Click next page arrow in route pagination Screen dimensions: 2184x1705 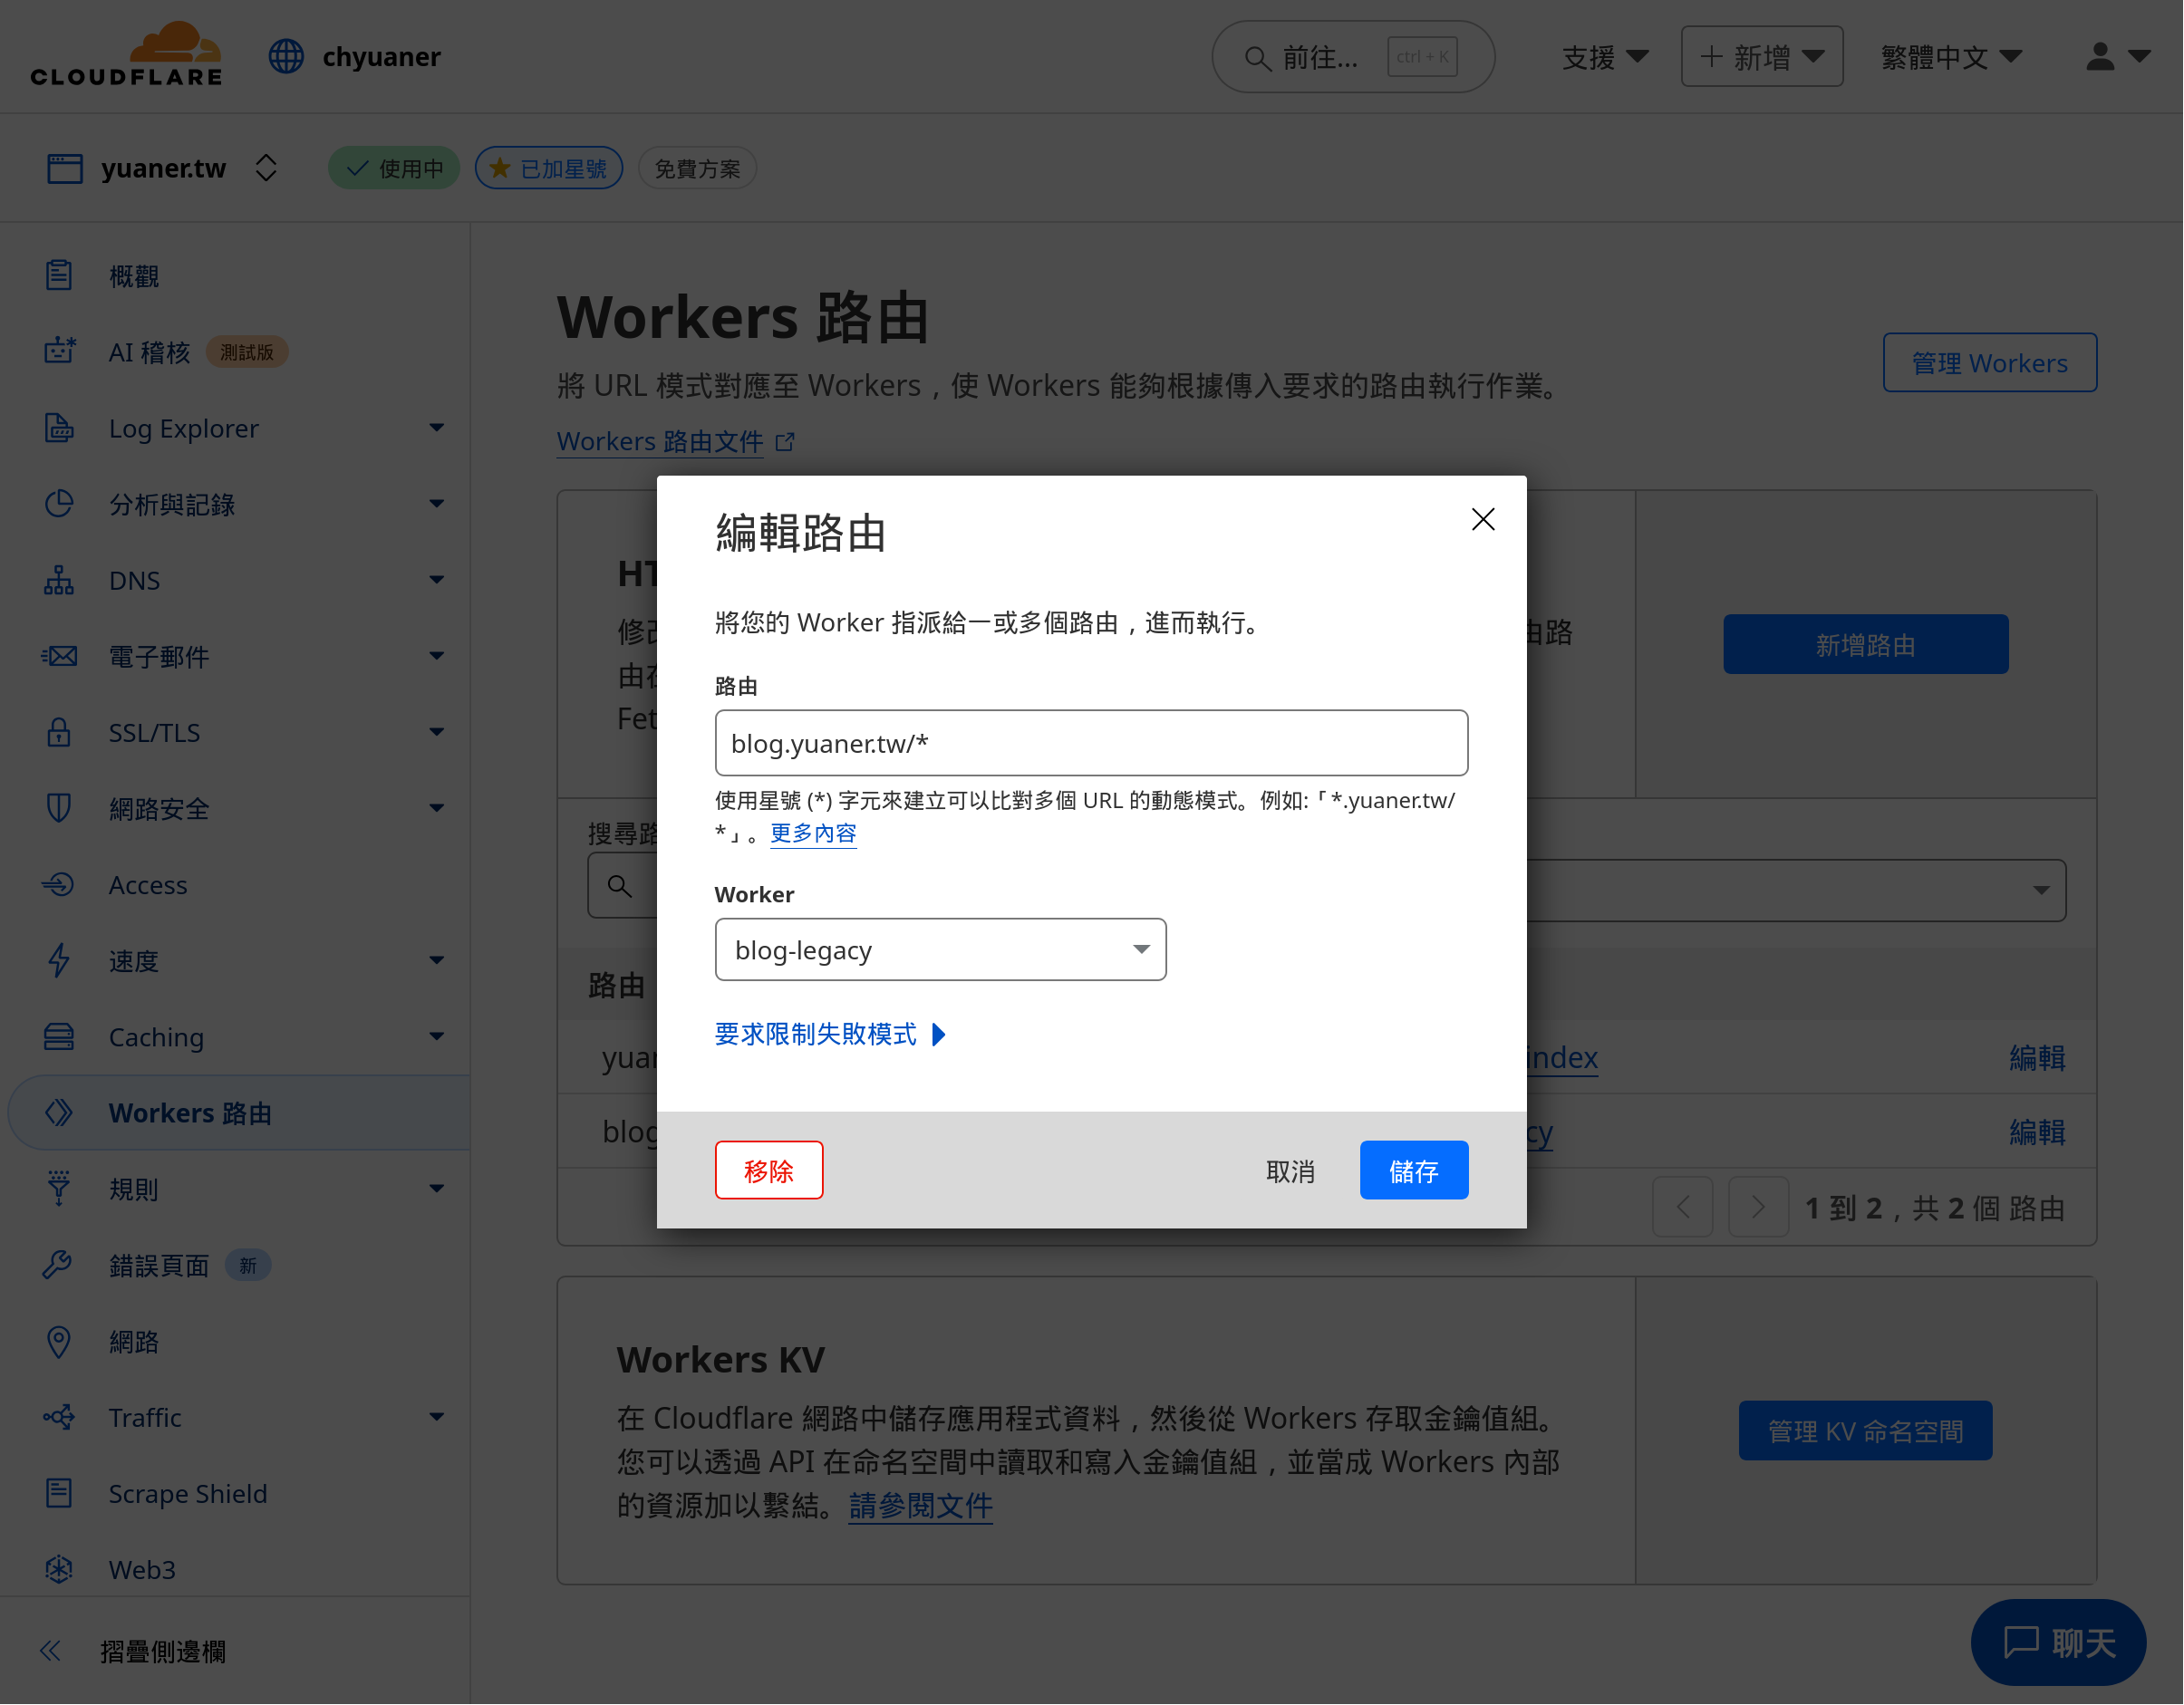[1759, 1209]
